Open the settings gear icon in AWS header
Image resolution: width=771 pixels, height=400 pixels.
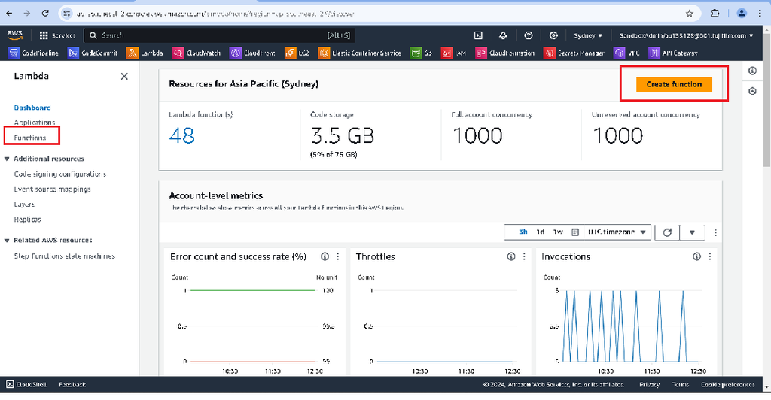554,35
